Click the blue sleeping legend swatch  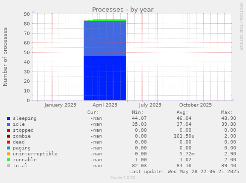[x=8, y=118]
